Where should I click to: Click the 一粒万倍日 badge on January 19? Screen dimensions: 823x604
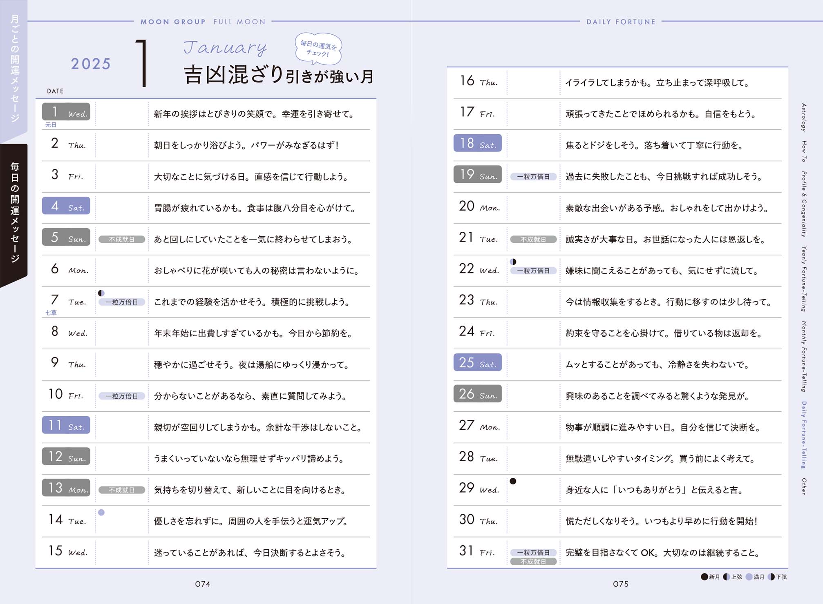pos(533,177)
